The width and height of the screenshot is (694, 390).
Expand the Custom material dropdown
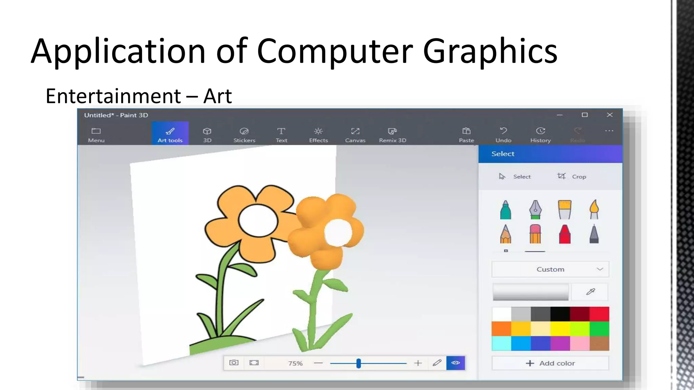tap(550, 269)
